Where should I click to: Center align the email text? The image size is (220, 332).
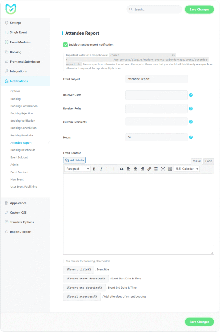tap(135, 169)
